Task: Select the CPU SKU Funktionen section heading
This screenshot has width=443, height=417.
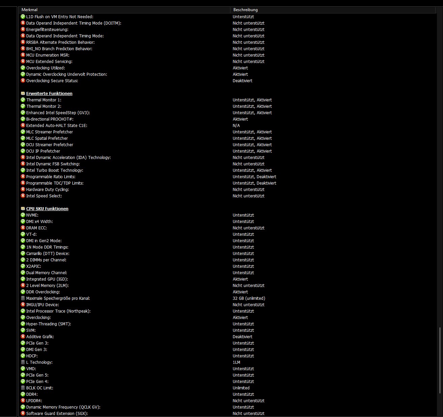Action: tap(47, 209)
